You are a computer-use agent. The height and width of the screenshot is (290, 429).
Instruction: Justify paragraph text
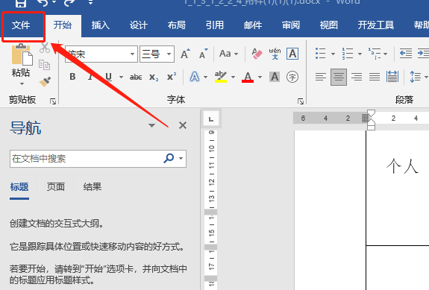click(375, 77)
